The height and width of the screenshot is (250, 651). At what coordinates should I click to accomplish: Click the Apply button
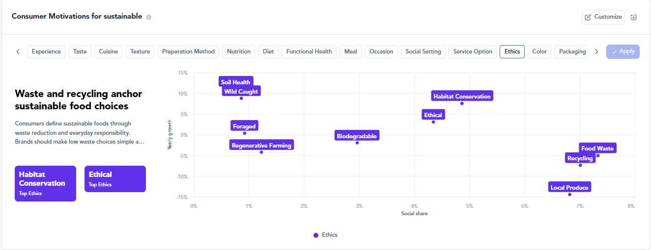pyautogui.click(x=623, y=51)
